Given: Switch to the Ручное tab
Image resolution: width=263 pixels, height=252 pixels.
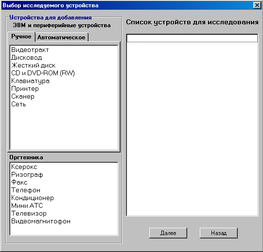Looking at the screenshot, I should 21,36.
